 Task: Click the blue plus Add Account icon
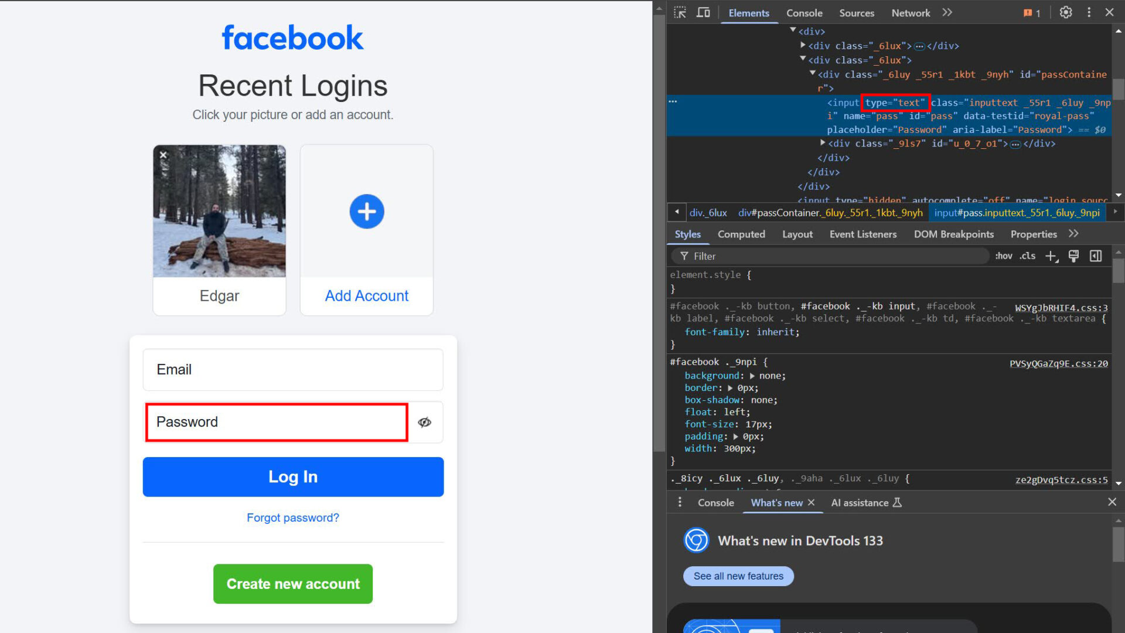[367, 211]
